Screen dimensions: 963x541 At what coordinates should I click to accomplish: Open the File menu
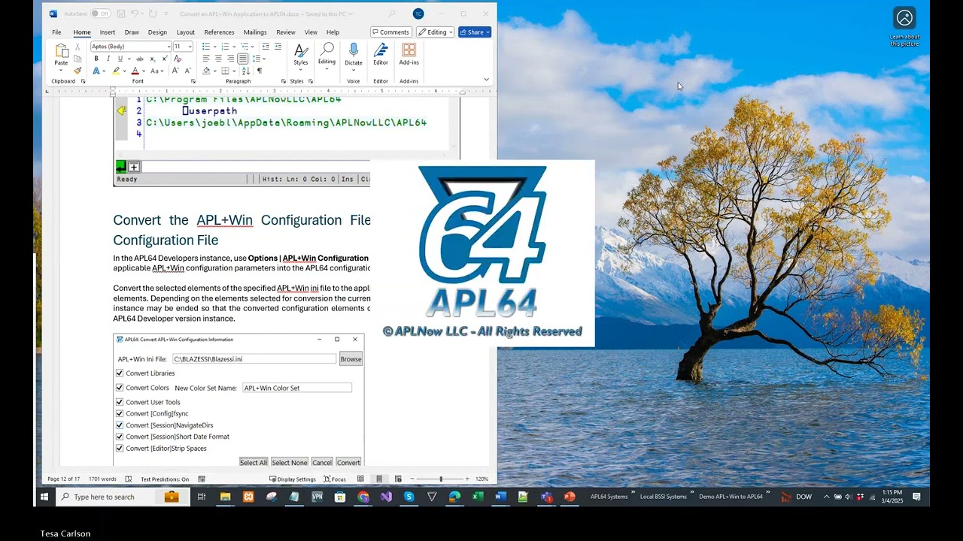56,32
